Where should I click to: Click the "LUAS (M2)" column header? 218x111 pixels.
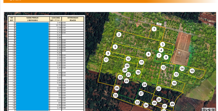56,18
